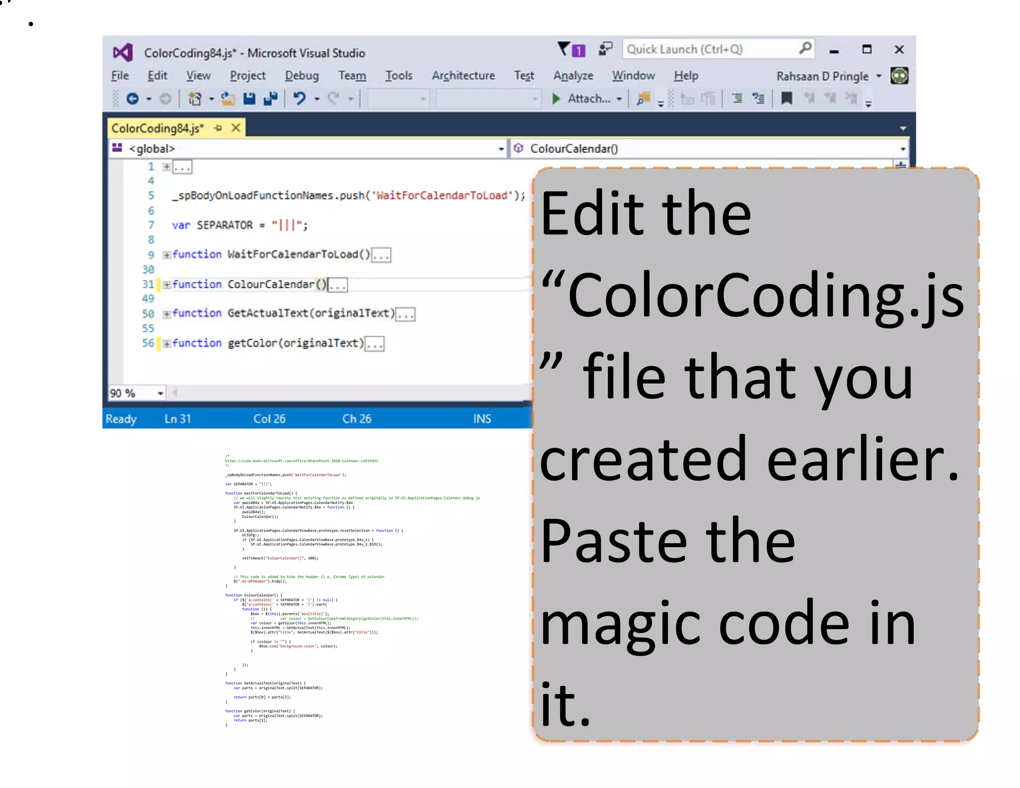Click the Save All icon
Image resolution: width=1020 pixels, height=788 pixels.
pos(270,99)
